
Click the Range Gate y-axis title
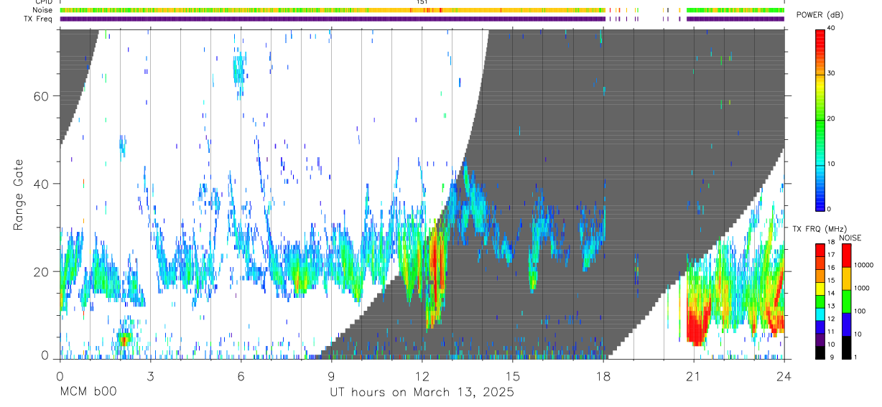pos(18,195)
